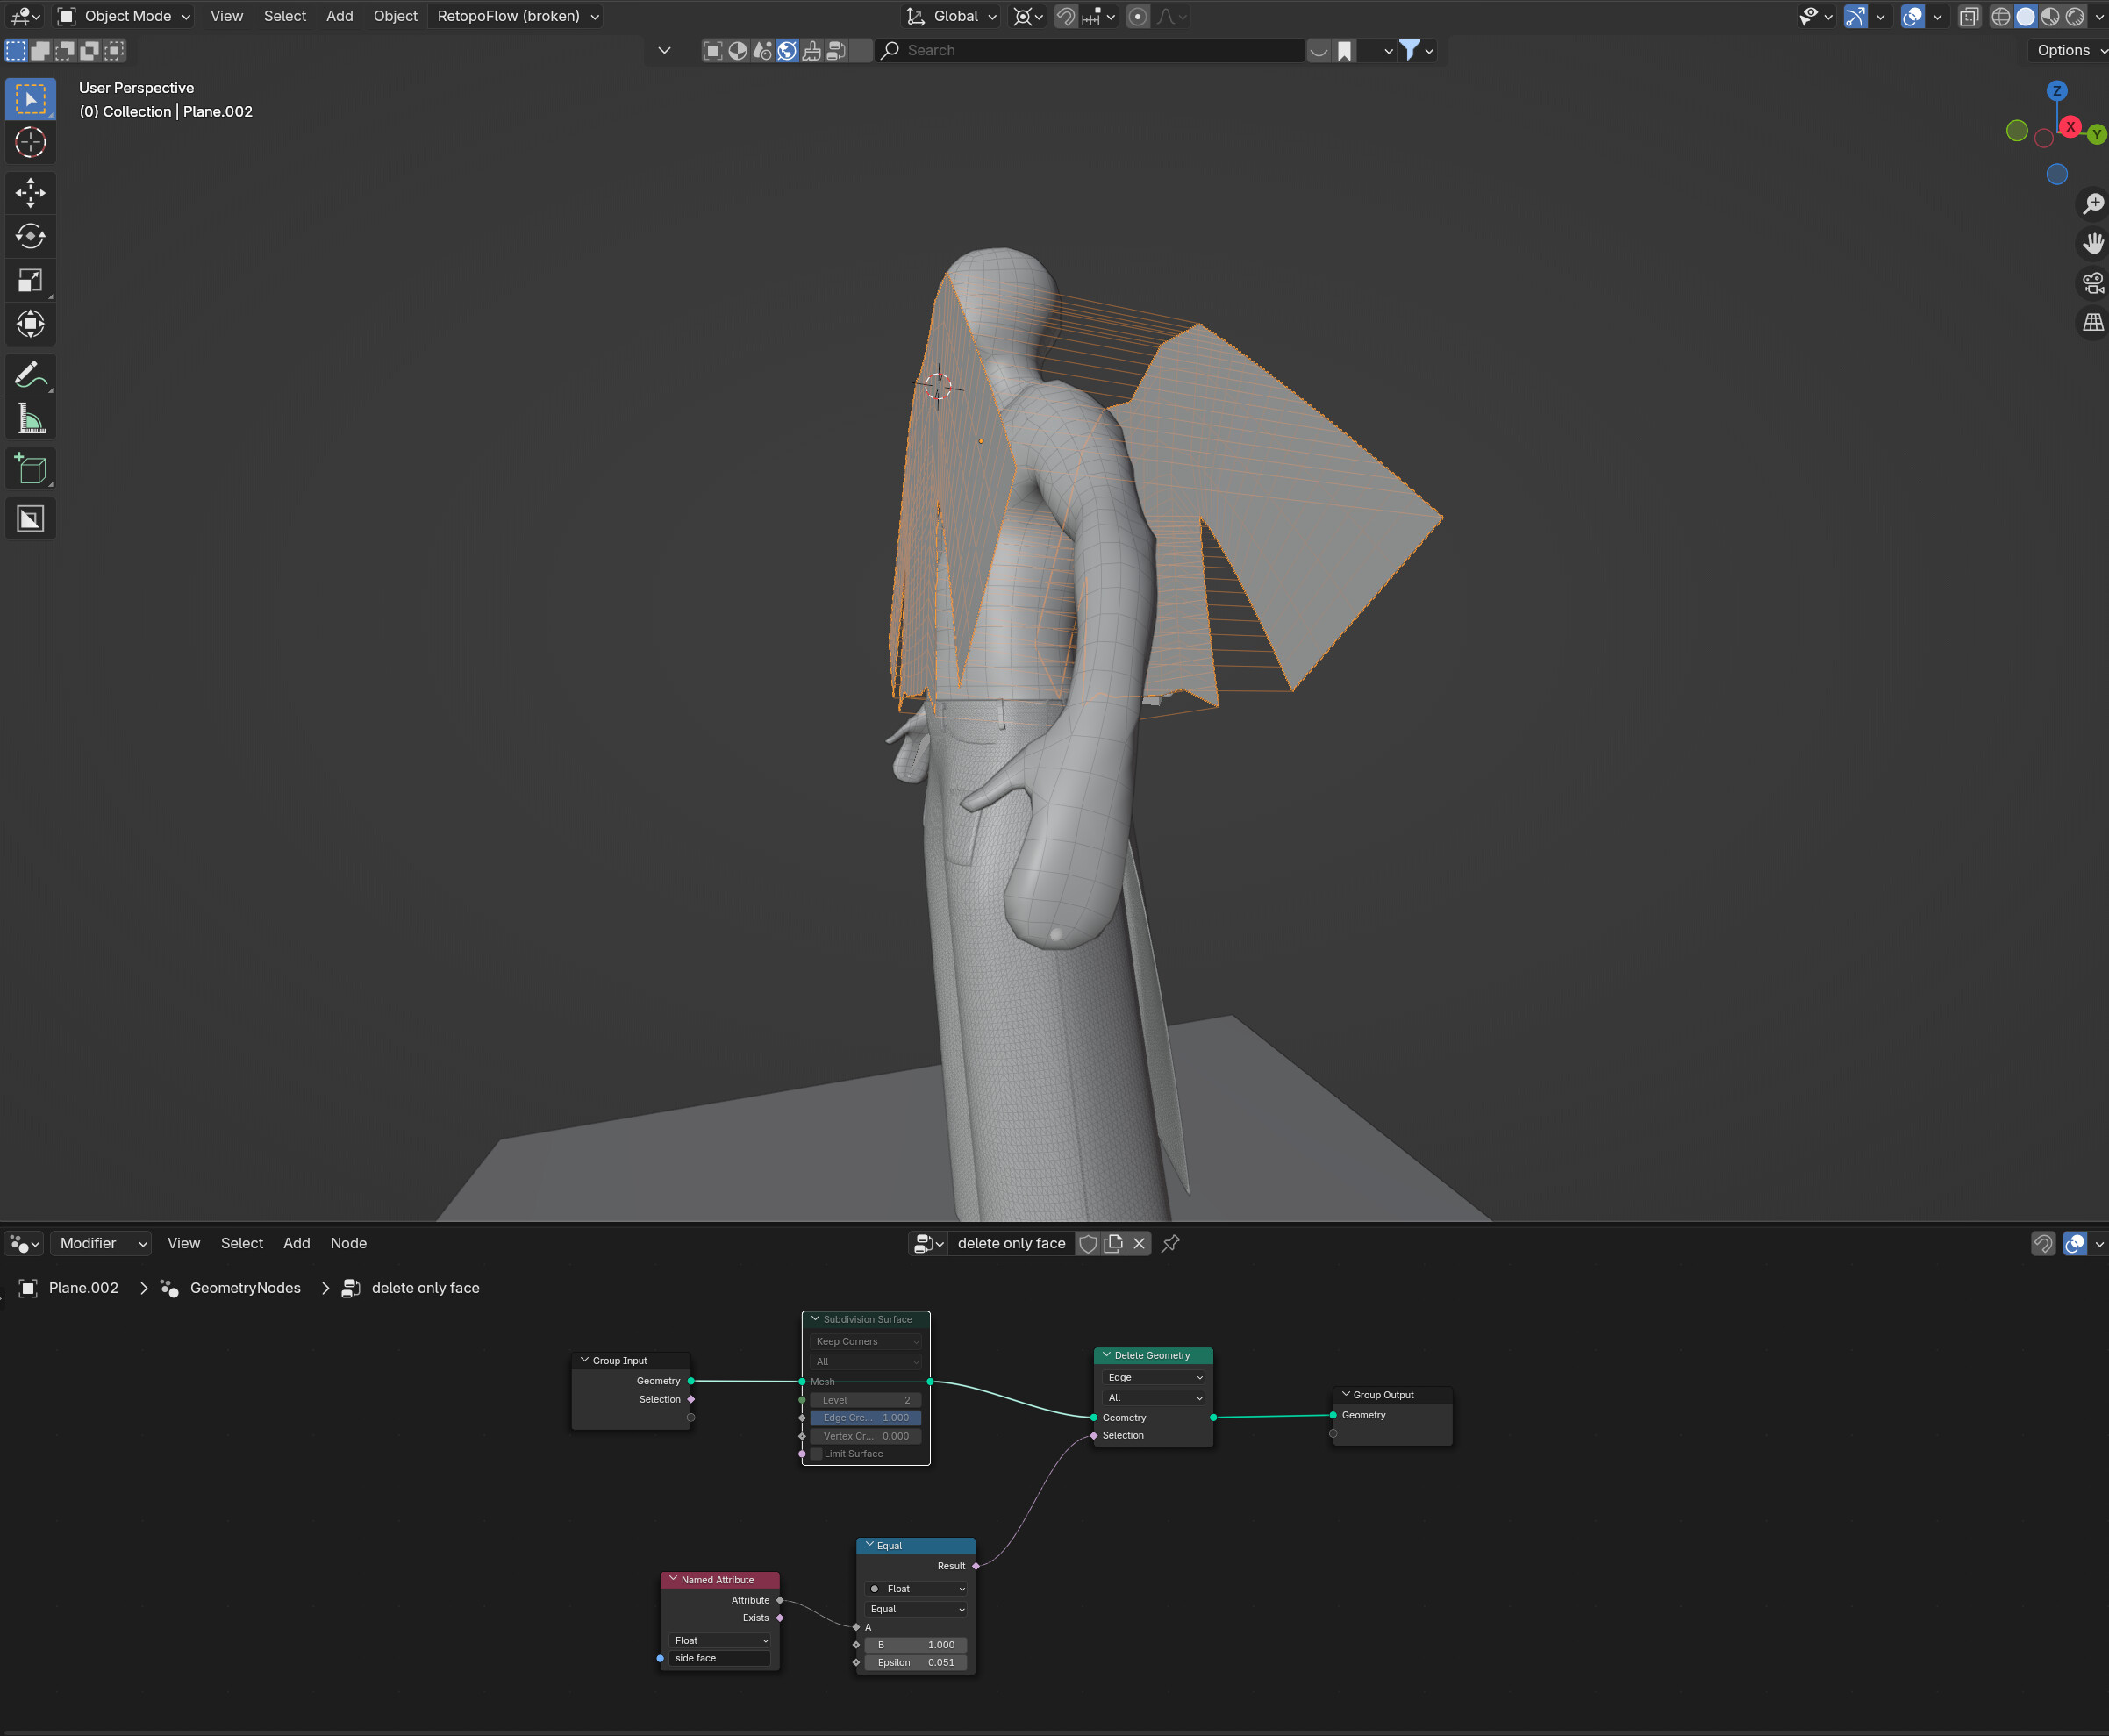2109x1736 pixels.
Task: Toggle viewport overlays button
Action: tap(1913, 16)
